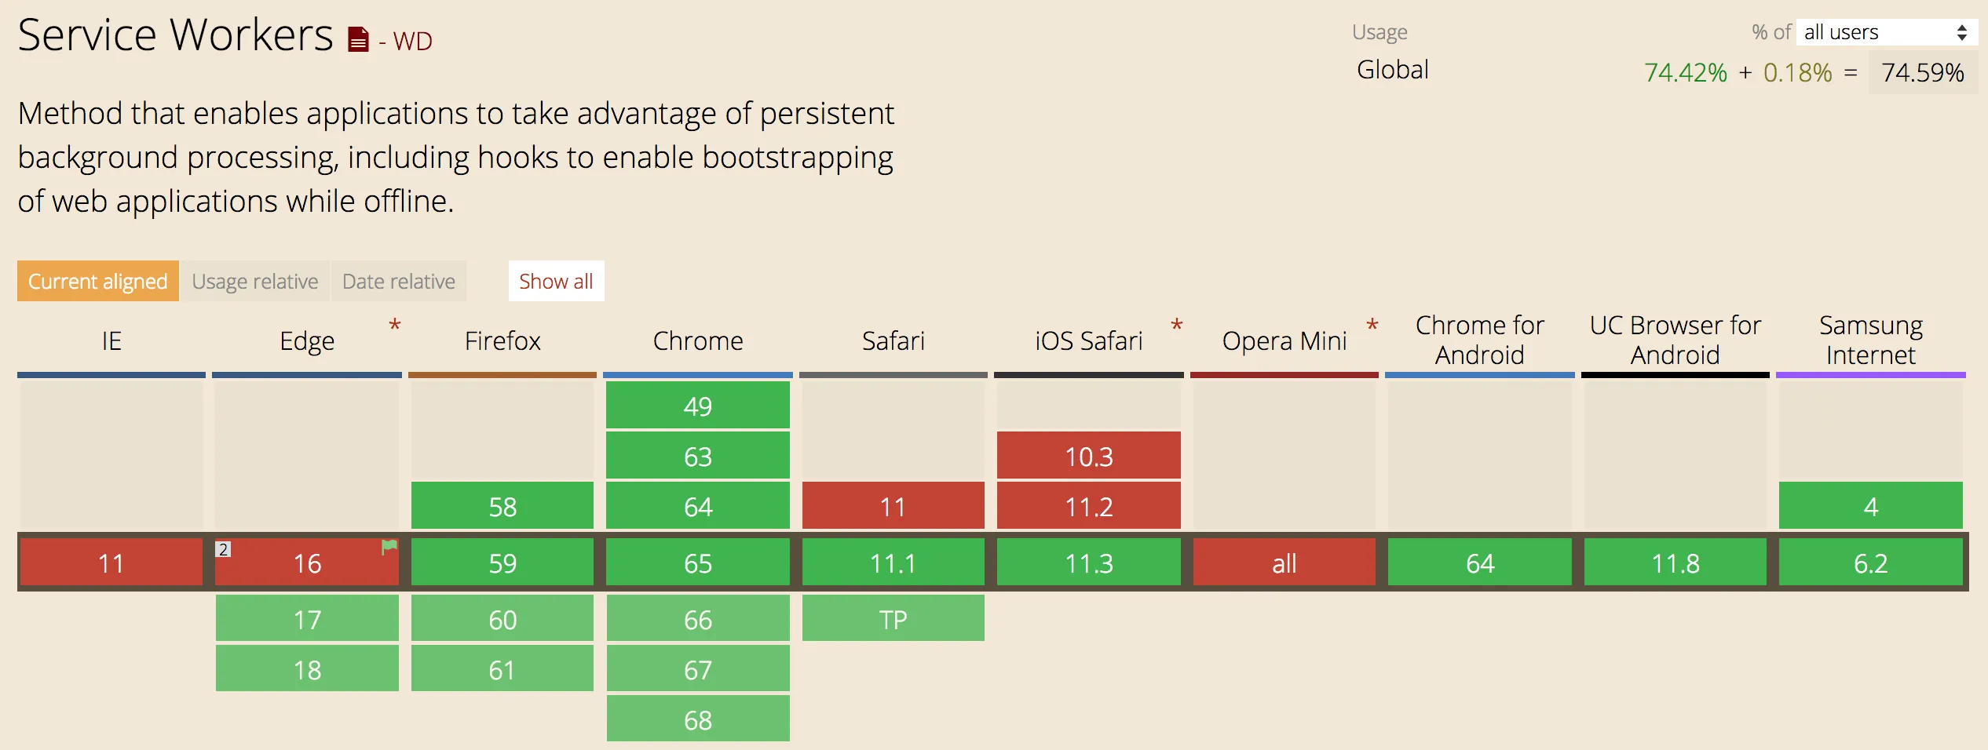The image size is (1988, 750).
Task: Switch to the Date relative view
Action: tap(399, 281)
